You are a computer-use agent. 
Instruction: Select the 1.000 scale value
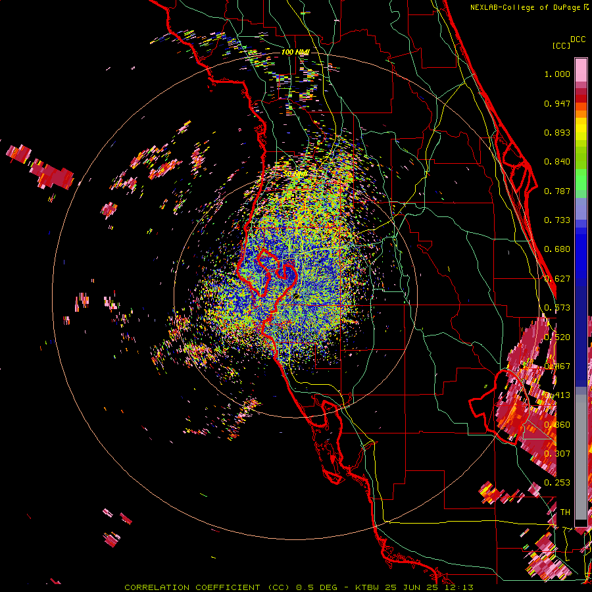(x=557, y=74)
